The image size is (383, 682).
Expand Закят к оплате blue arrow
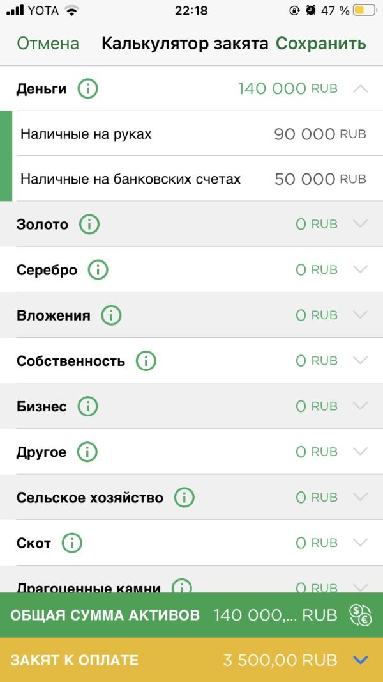coord(361,660)
